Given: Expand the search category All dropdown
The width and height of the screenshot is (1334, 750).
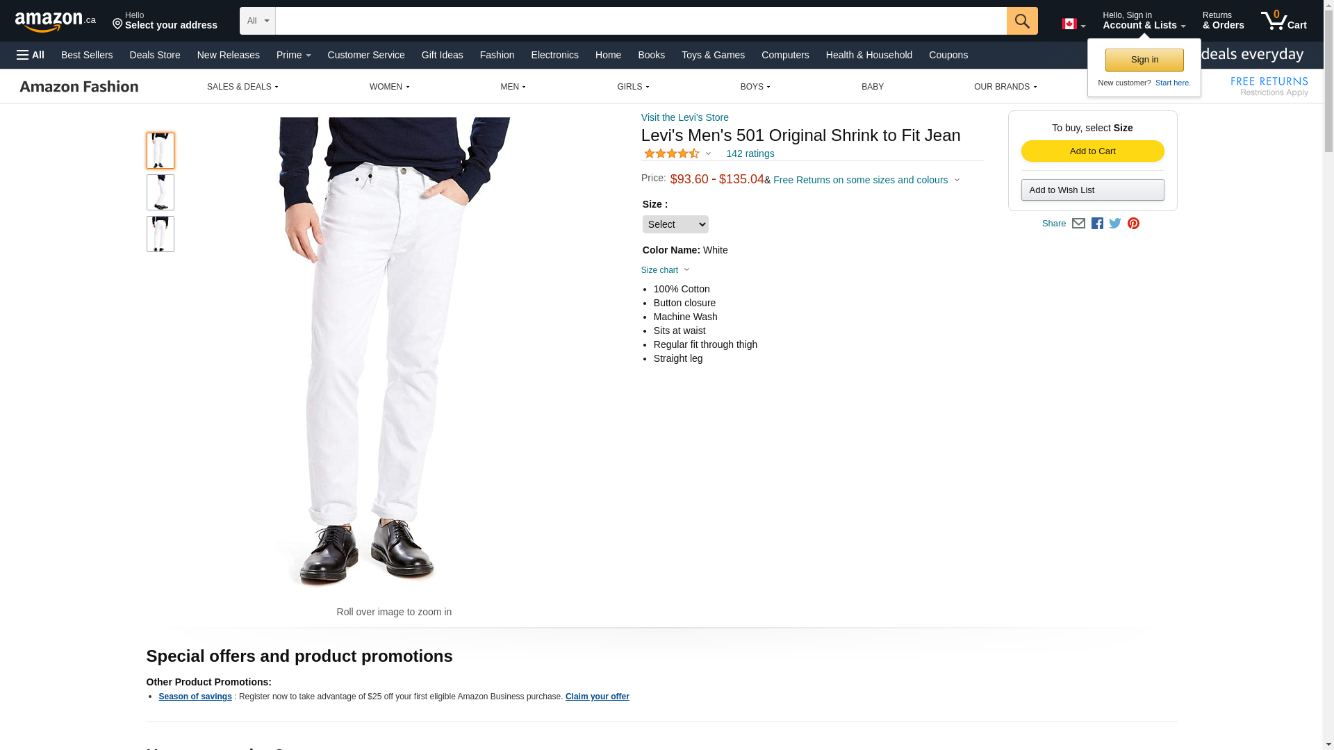Looking at the screenshot, I should (x=258, y=21).
